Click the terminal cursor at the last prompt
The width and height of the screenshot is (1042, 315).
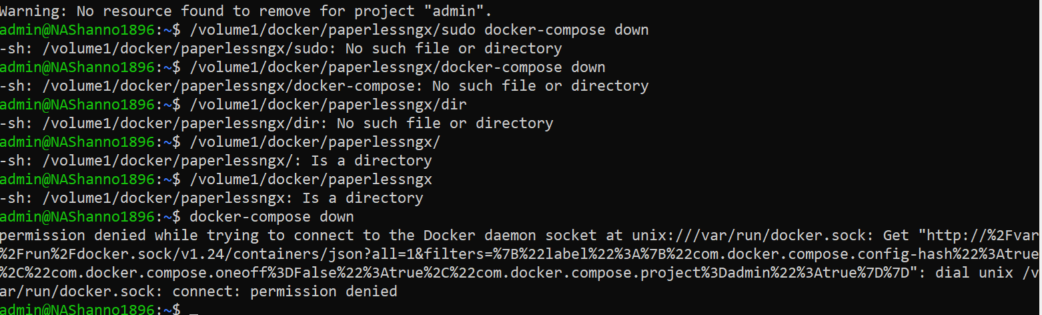194,310
